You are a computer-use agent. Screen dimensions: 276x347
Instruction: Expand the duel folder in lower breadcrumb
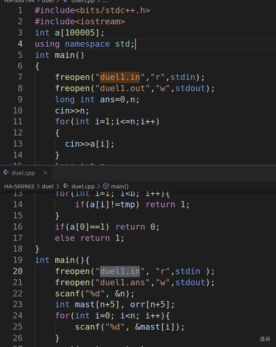coord(47,186)
